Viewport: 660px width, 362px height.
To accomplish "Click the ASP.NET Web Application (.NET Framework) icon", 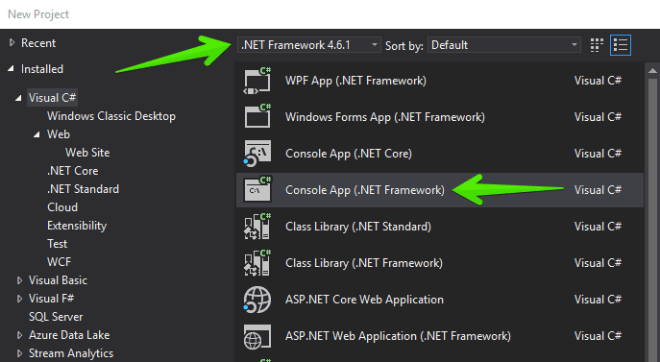I will [x=257, y=336].
